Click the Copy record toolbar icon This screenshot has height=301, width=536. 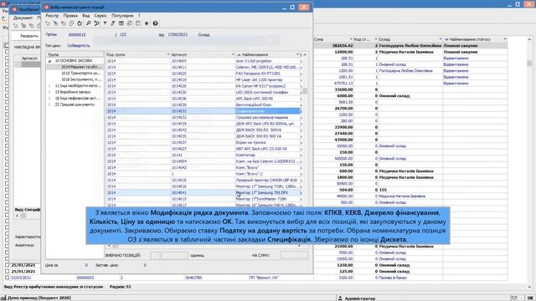71,23
